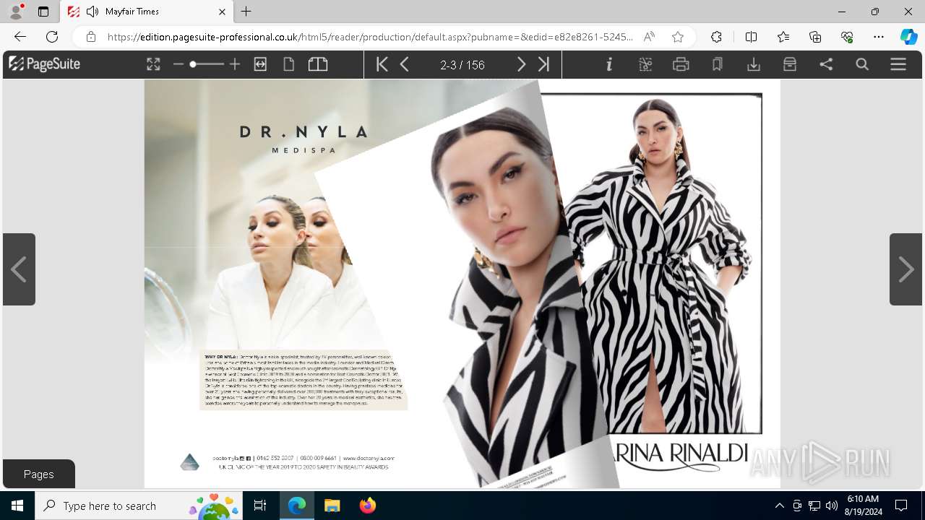Image resolution: width=925 pixels, height=520 pixels.
Task: Print the current pages
Action: click(681, 64)
